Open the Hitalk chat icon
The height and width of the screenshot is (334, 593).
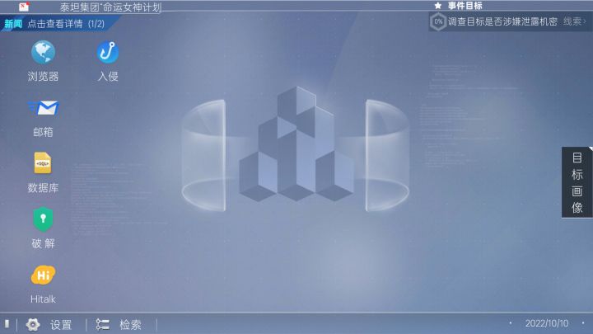(x=43, y=275)
